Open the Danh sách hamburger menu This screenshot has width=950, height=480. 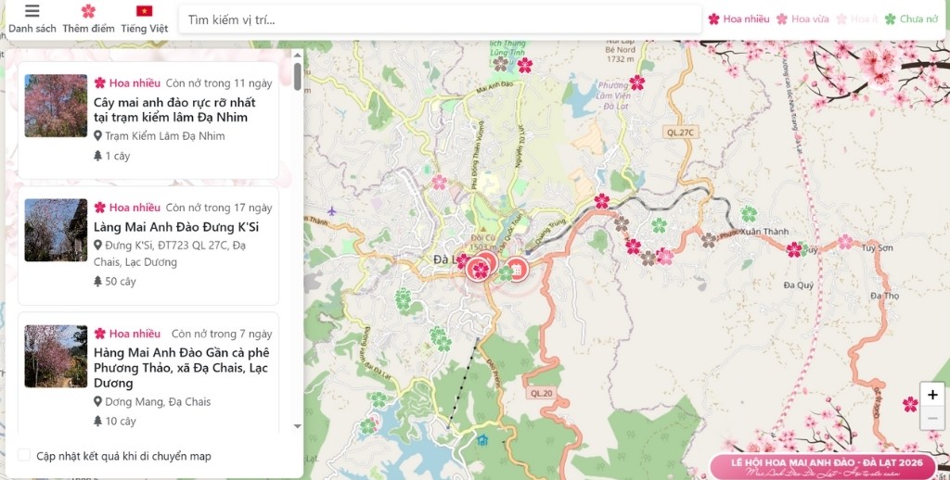(32, 12)
